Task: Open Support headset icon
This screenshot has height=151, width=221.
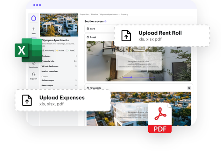Action: coord(34,75)
